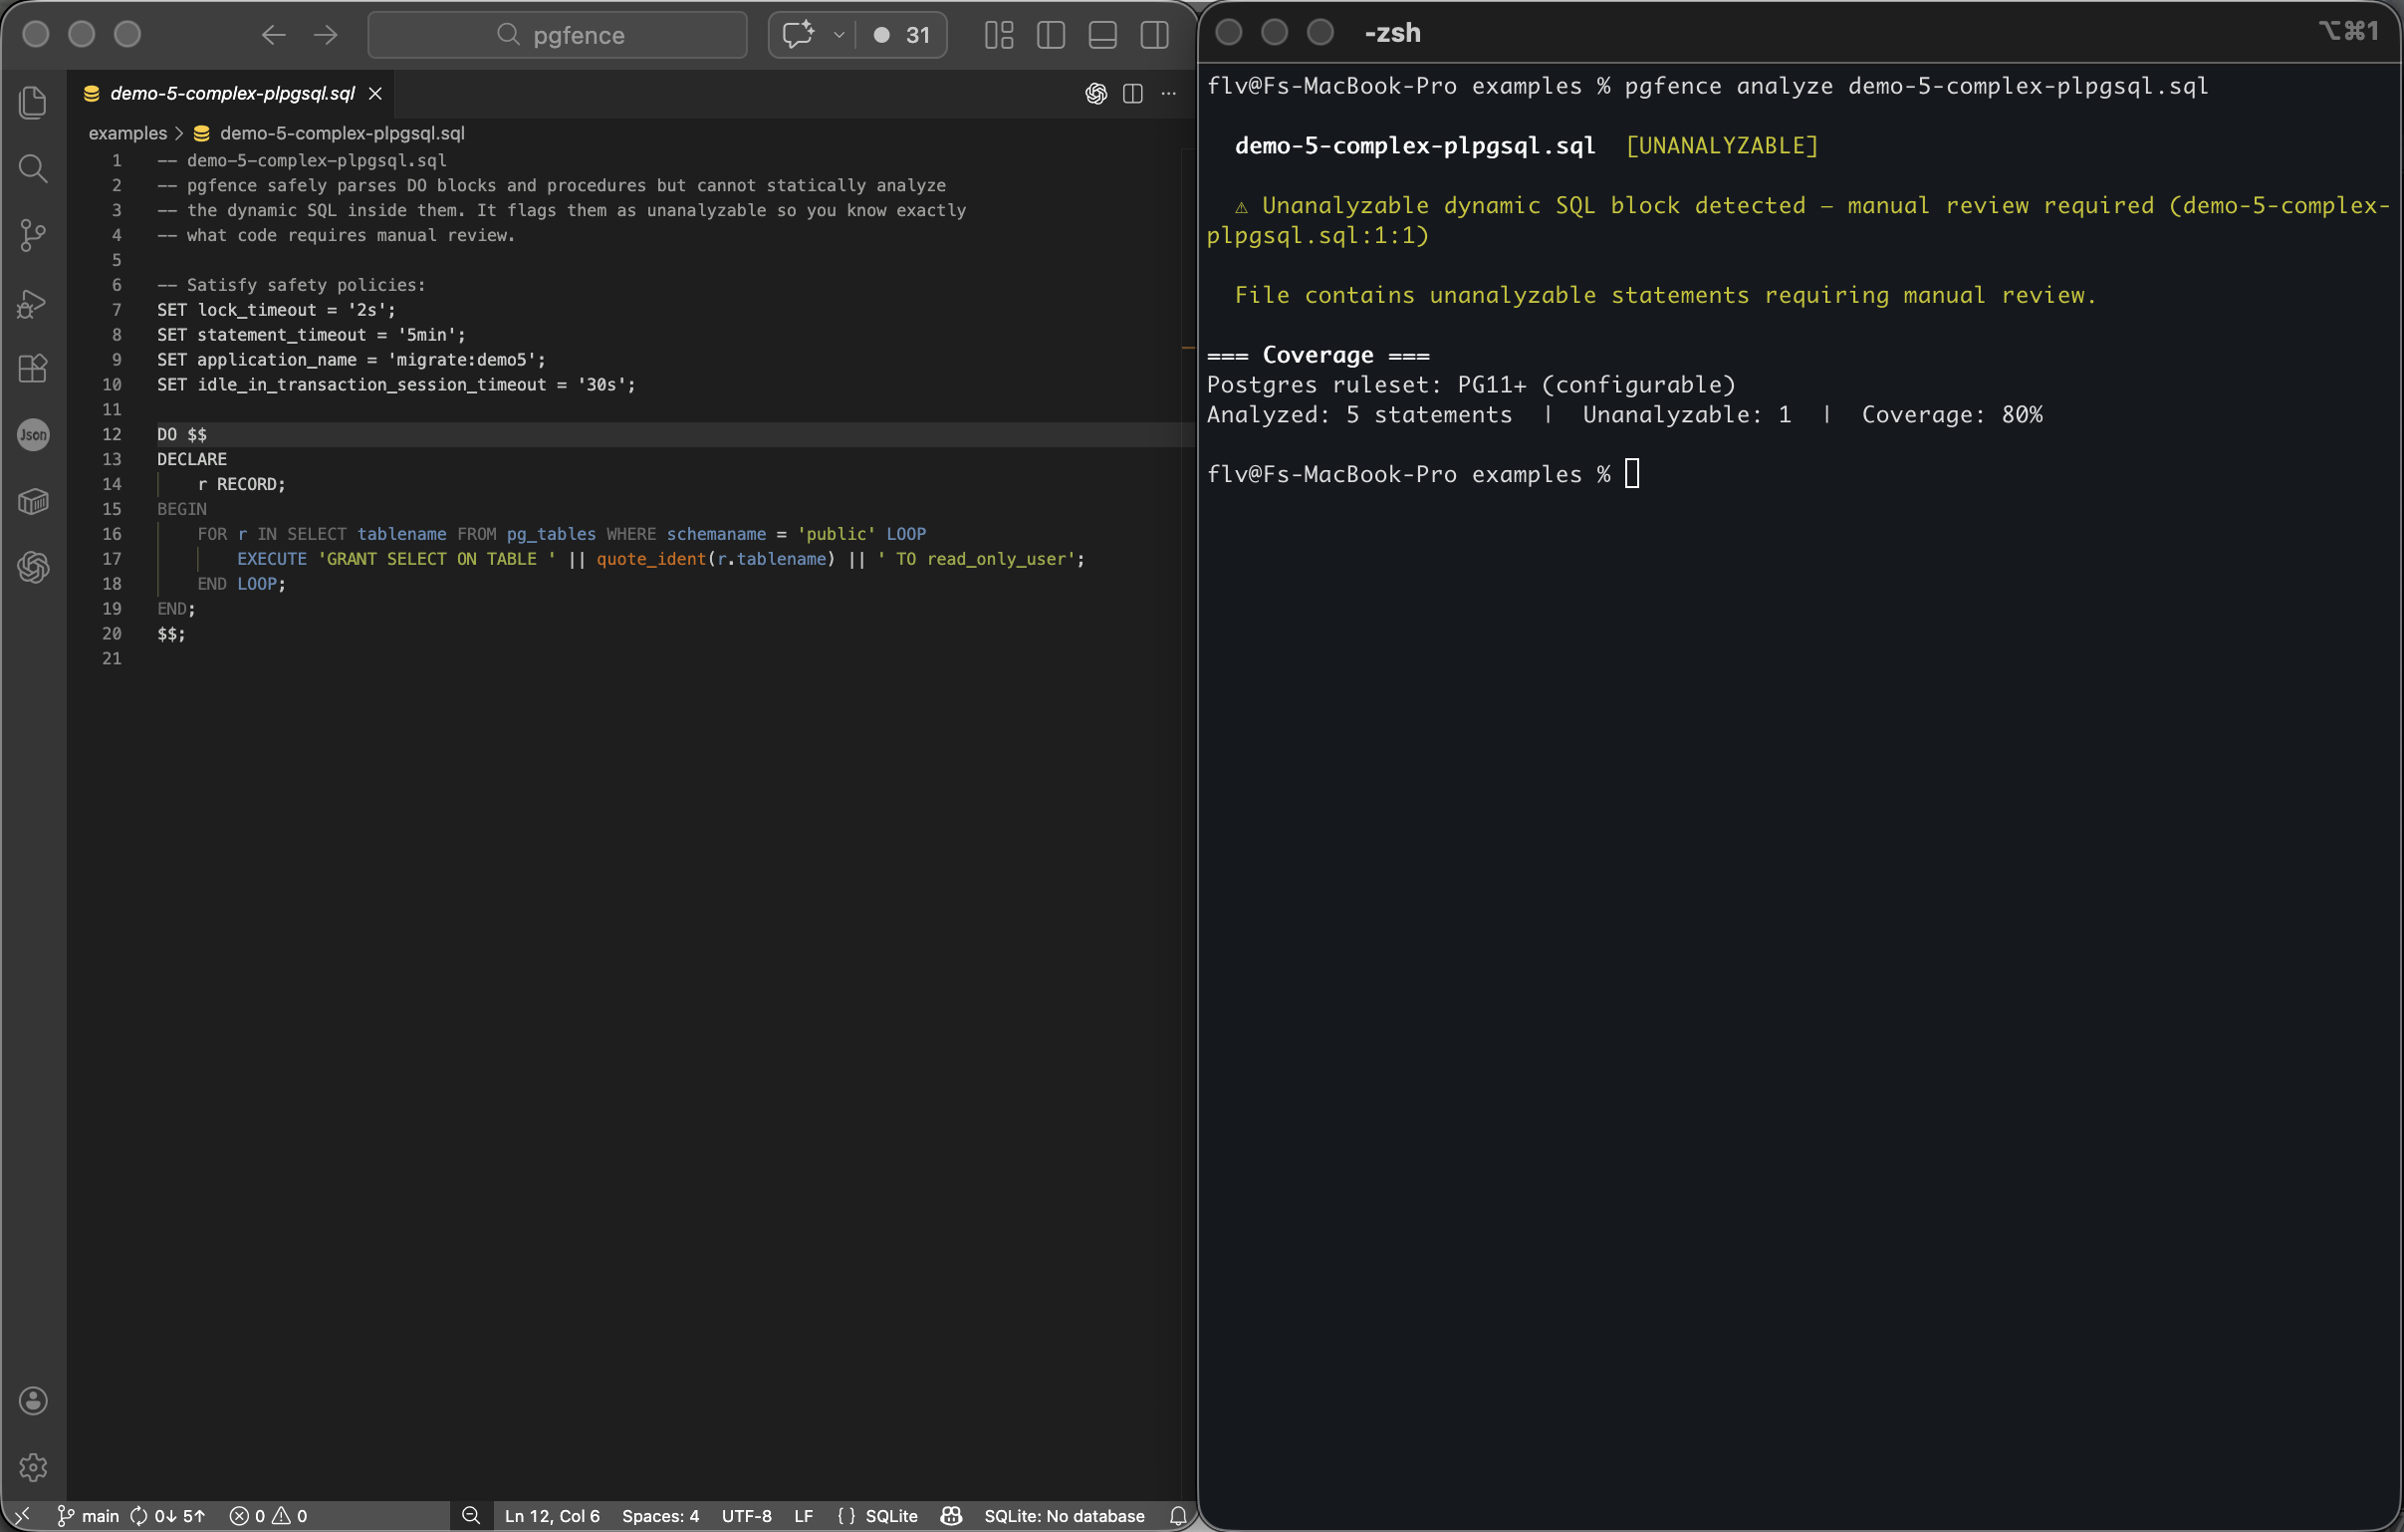This screenshot has height=1532, width=2404.
Task: Click the pgfence search box at top
Action: coord(557,35)
